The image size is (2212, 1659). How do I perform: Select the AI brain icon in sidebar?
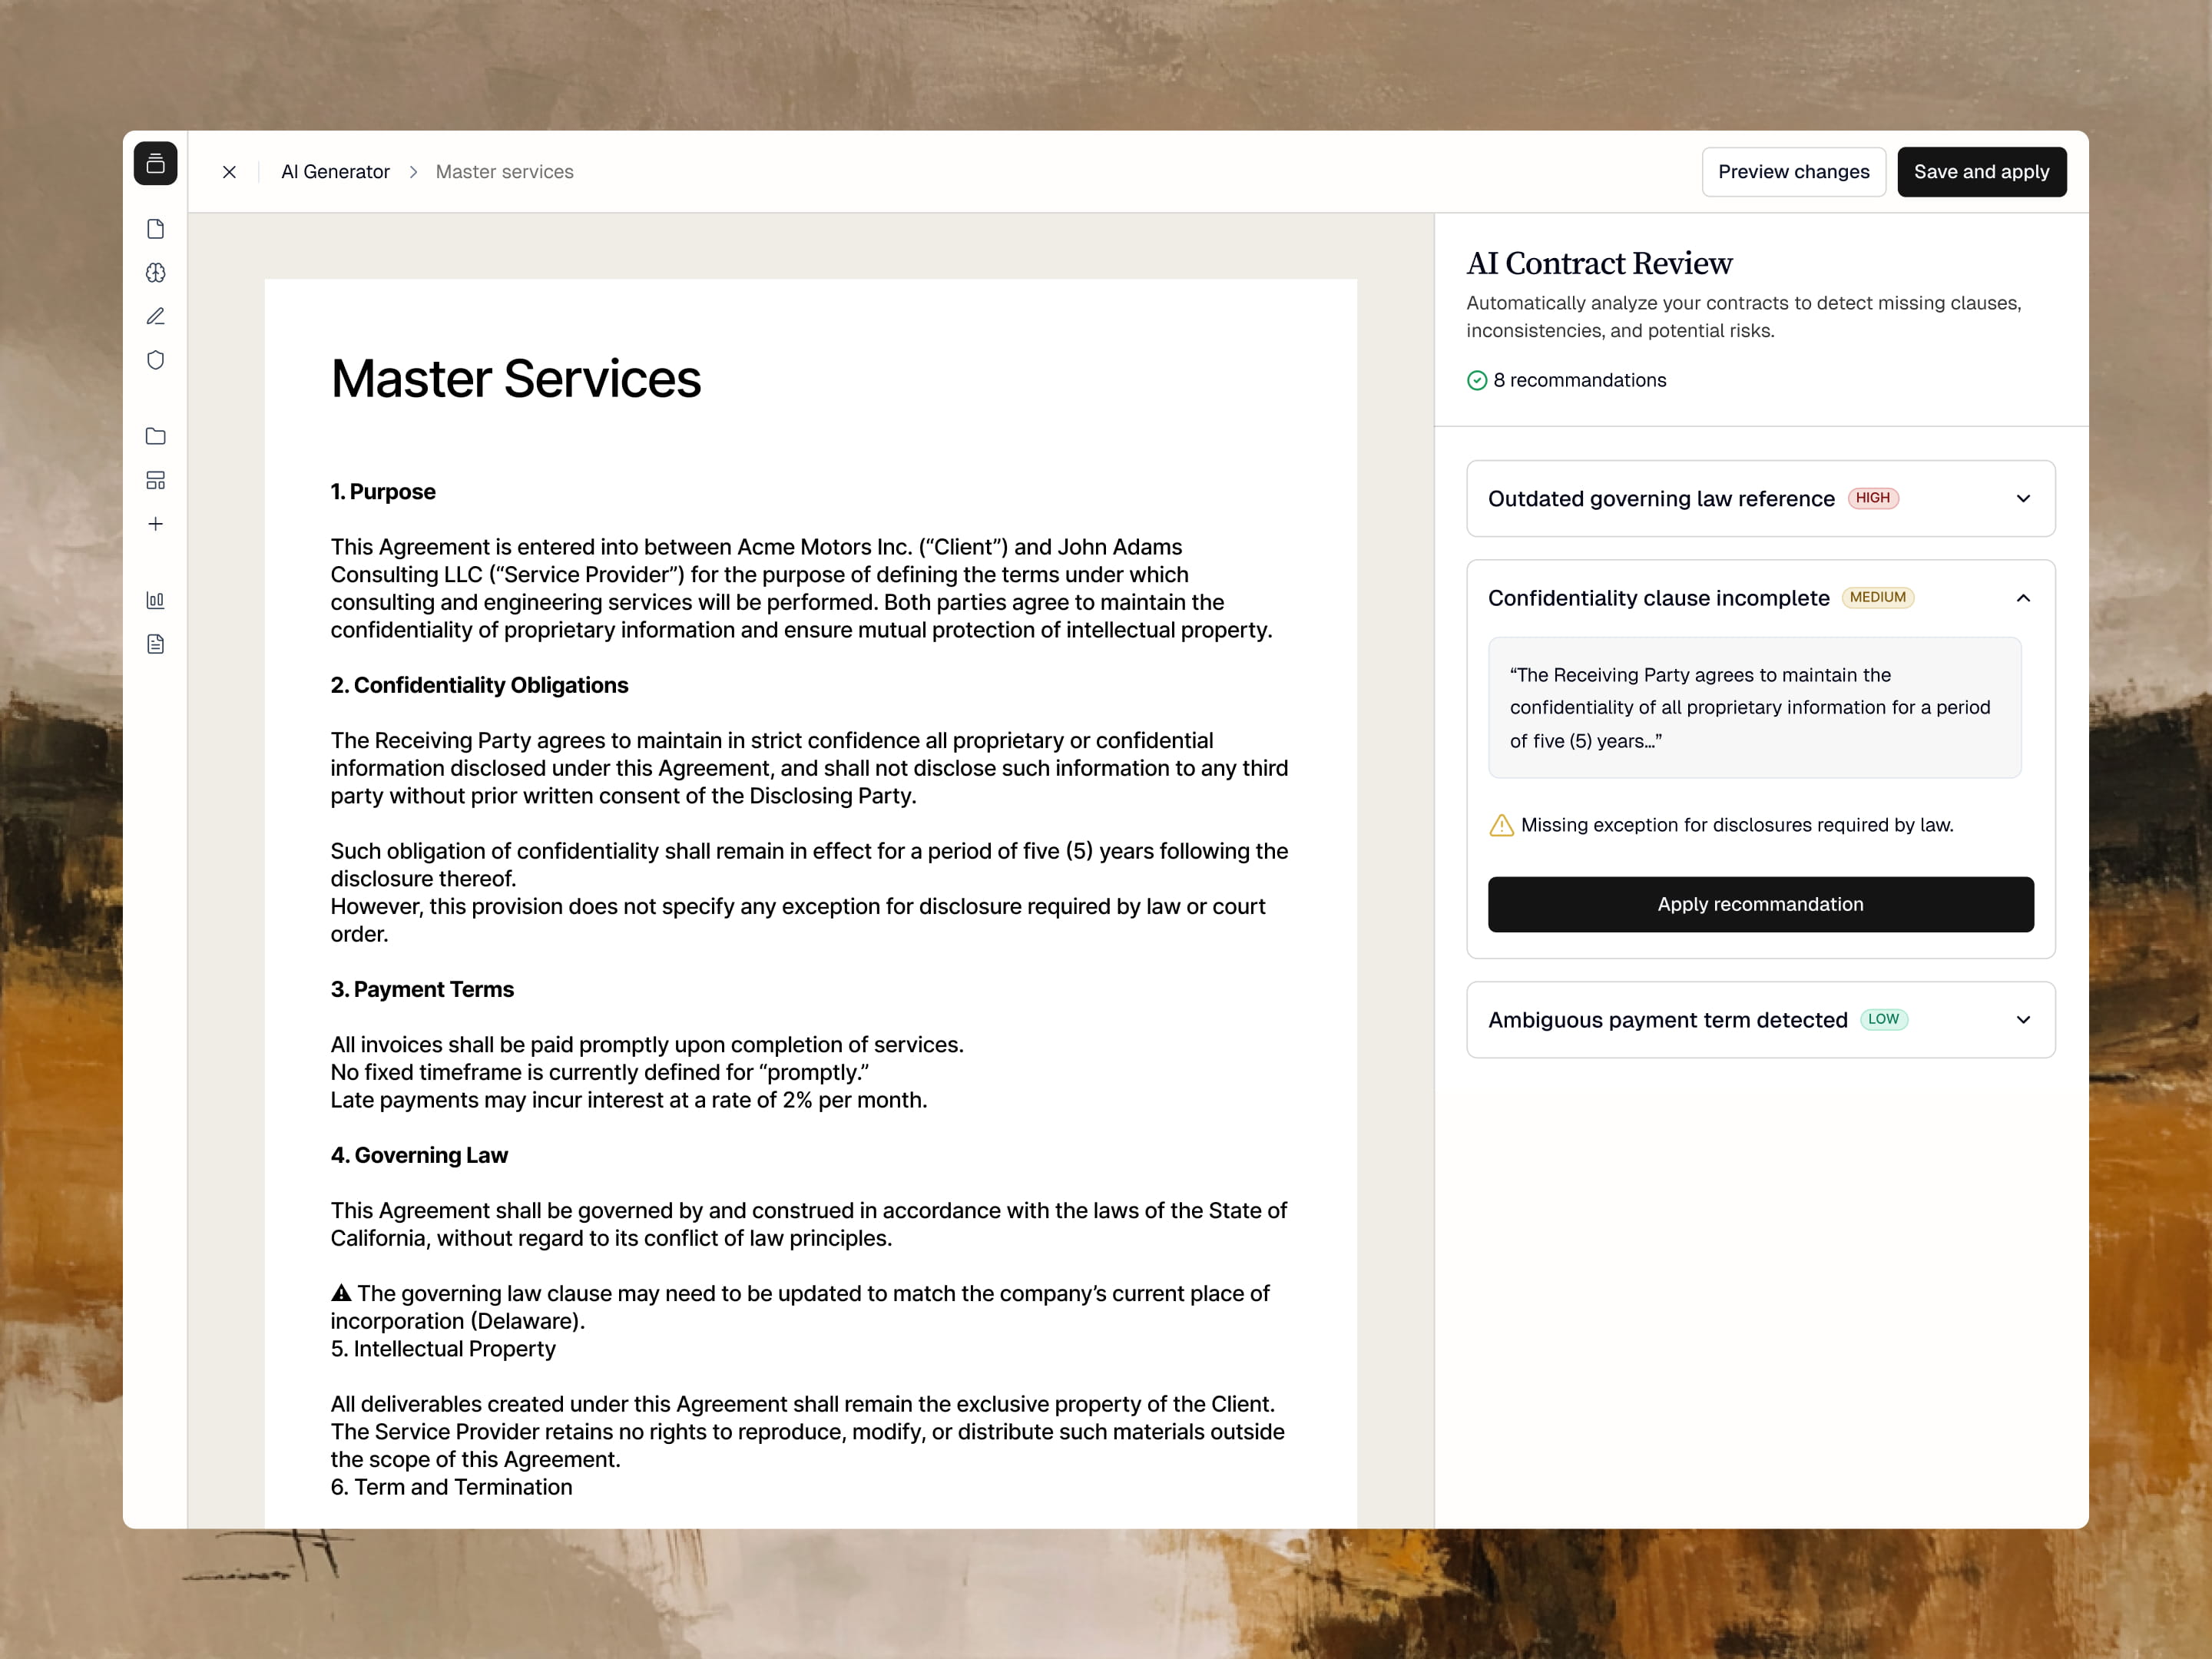[x=155, y=273]
